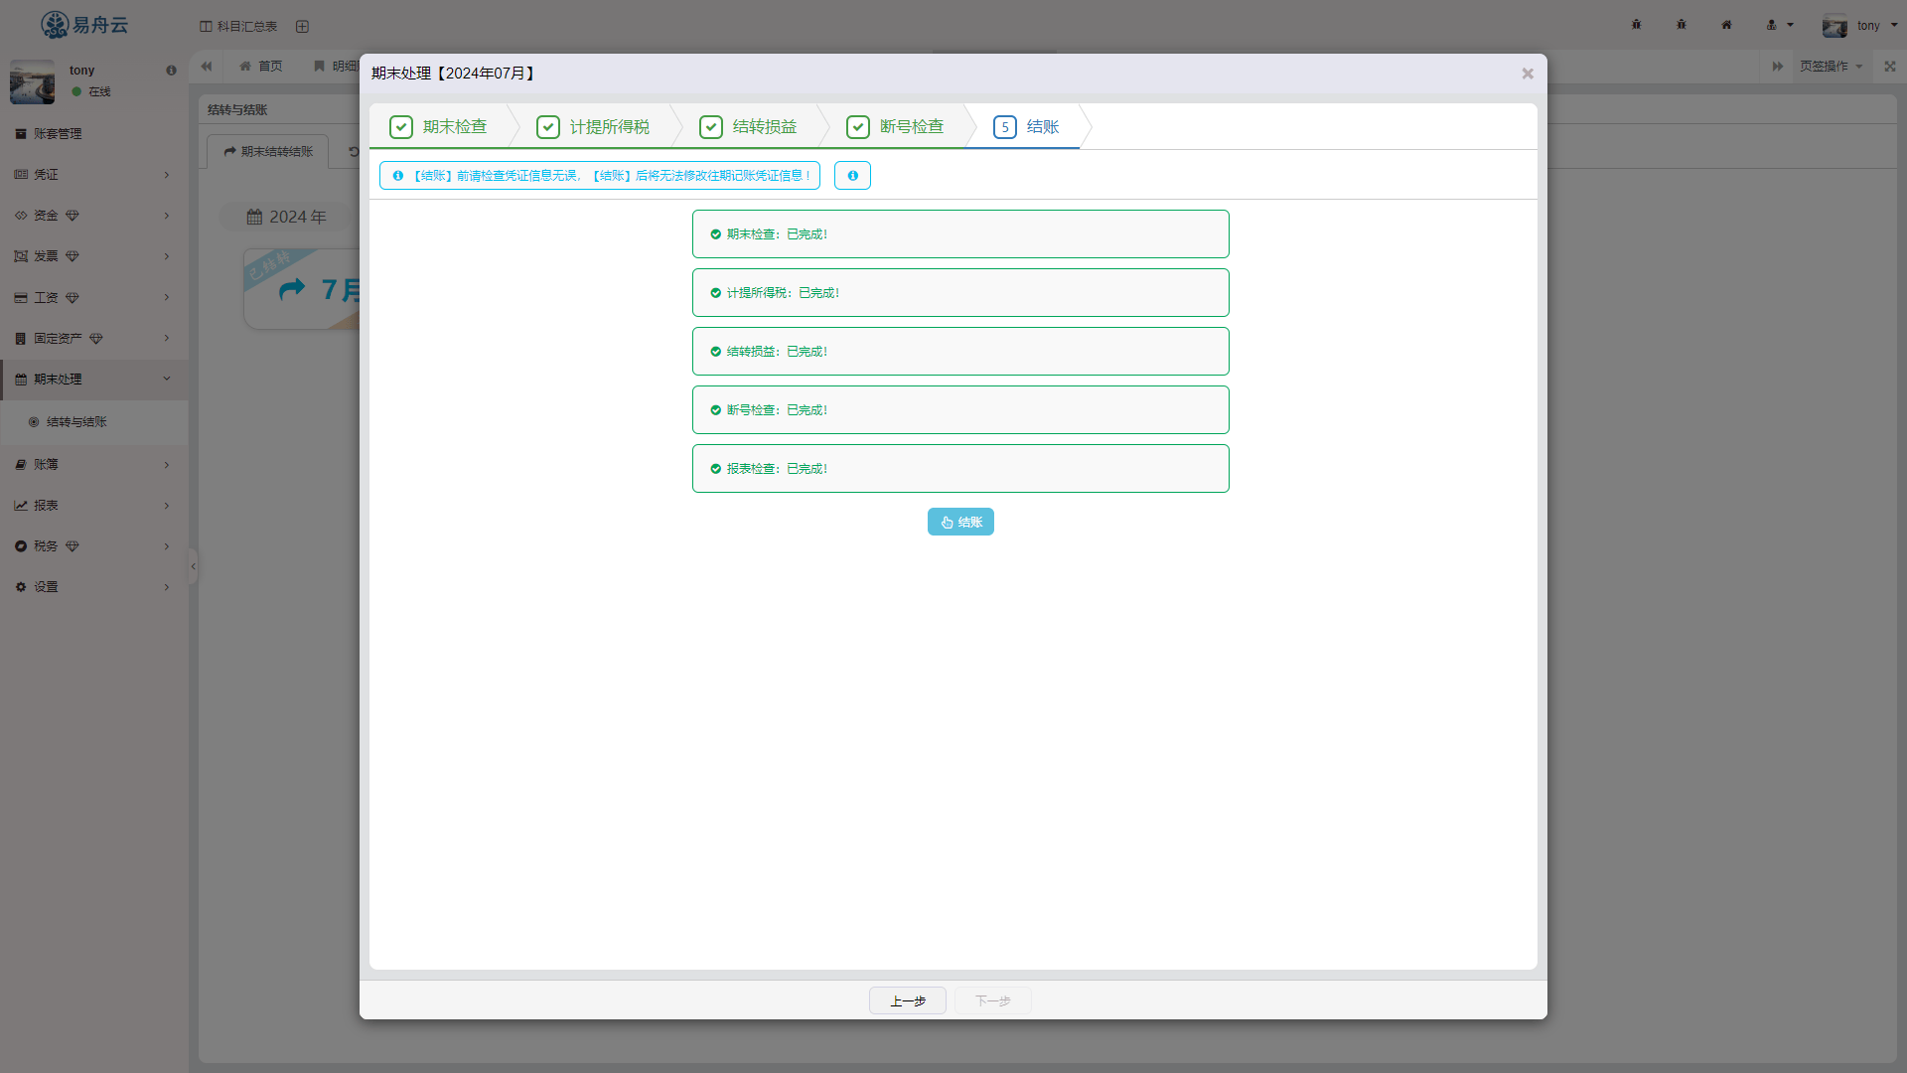Expand the 账簿 sidebar menu
The width and height of the screenshot is (1907, 1073).
[x=94, y=464]
